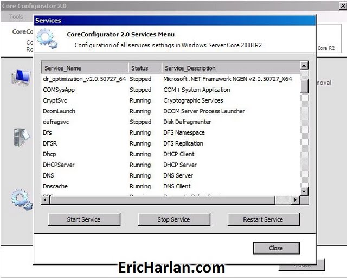Click the 'DHCP Client' description
This screenshot has height=278, width=347.
179,154
